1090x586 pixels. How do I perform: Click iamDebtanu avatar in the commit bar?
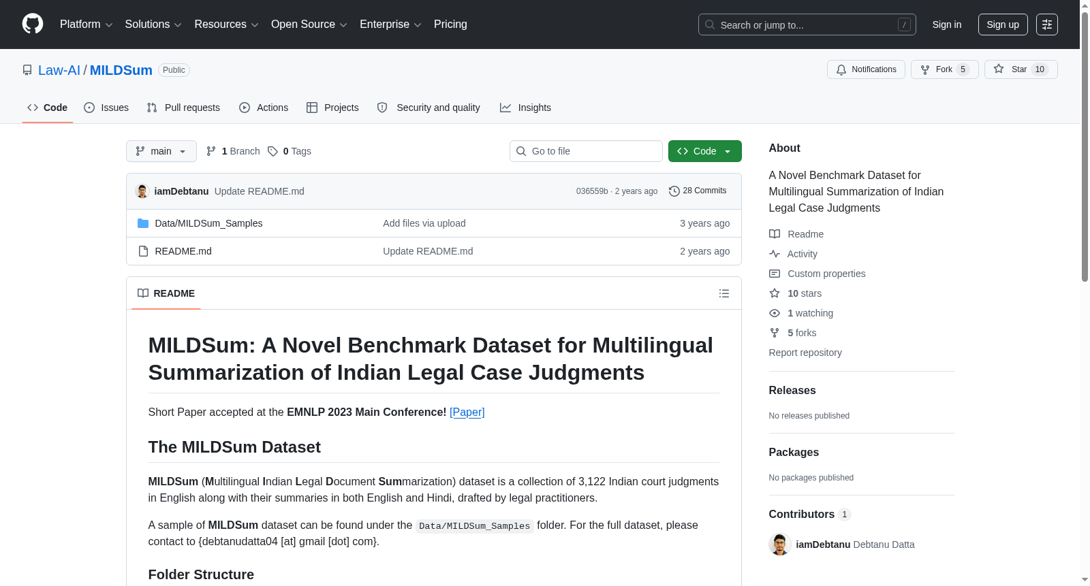click(142, 191)
